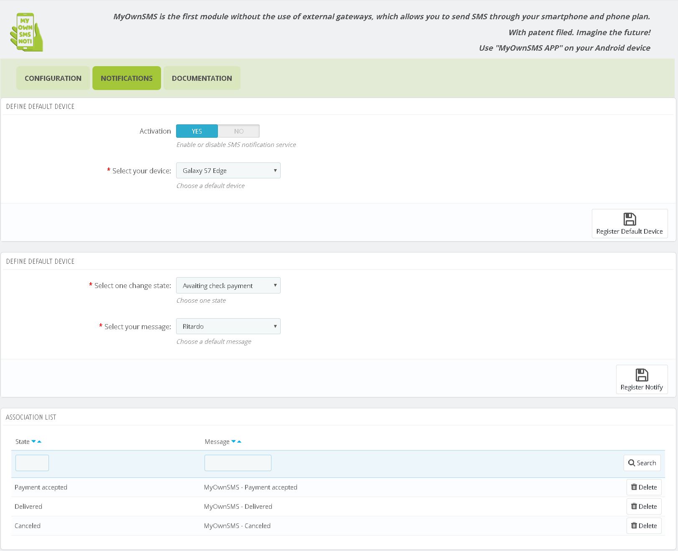Sort State column ascending arrow
Viewport: 678px width, 551px height.
[39, 441]
